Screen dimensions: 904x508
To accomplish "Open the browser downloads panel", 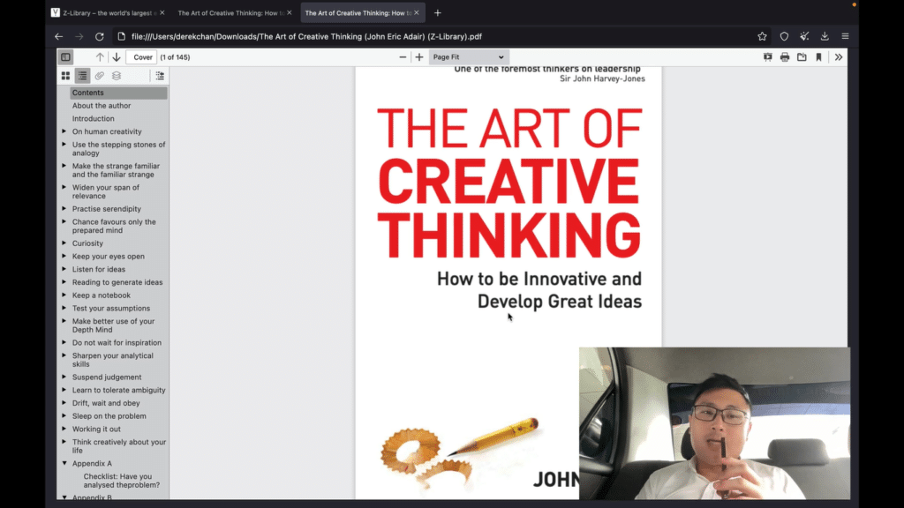I will pos(825,36).
